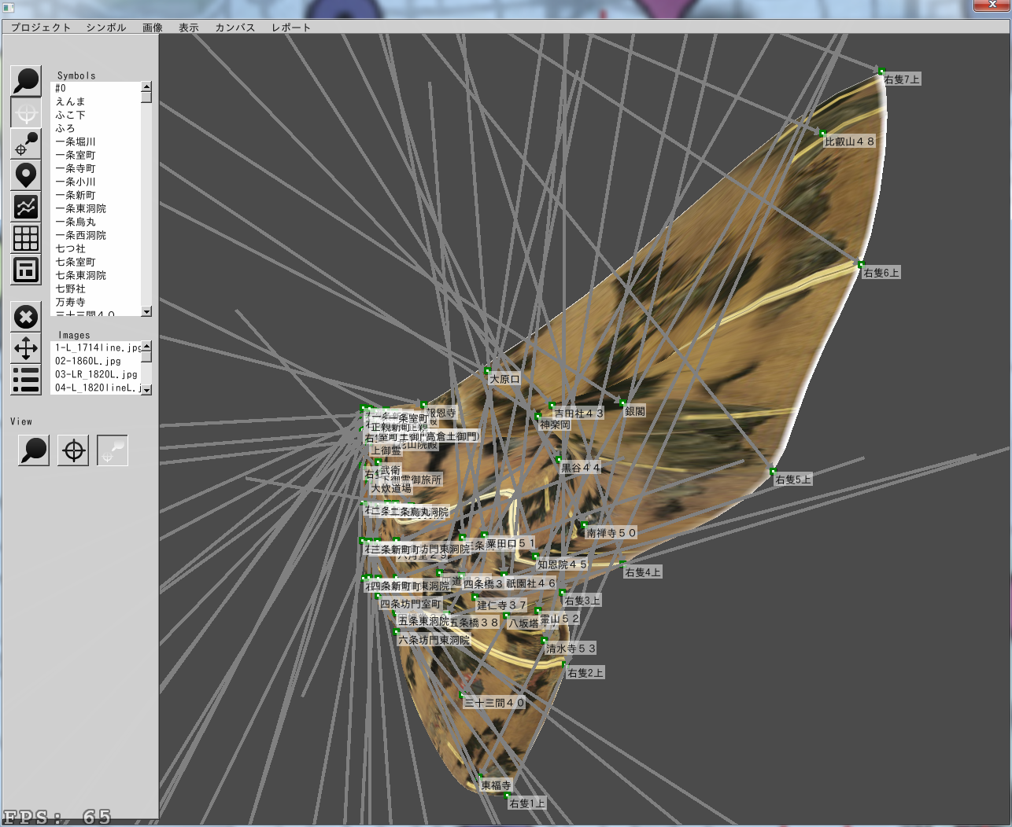
Task: Open the プロジェクト menu
Action: [41, 28]
